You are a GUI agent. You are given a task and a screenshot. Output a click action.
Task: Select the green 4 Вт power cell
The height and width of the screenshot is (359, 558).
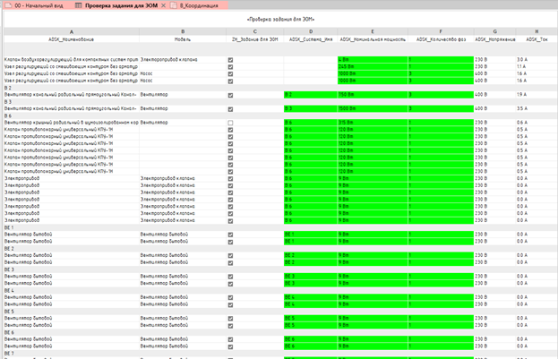click(373, 59)
